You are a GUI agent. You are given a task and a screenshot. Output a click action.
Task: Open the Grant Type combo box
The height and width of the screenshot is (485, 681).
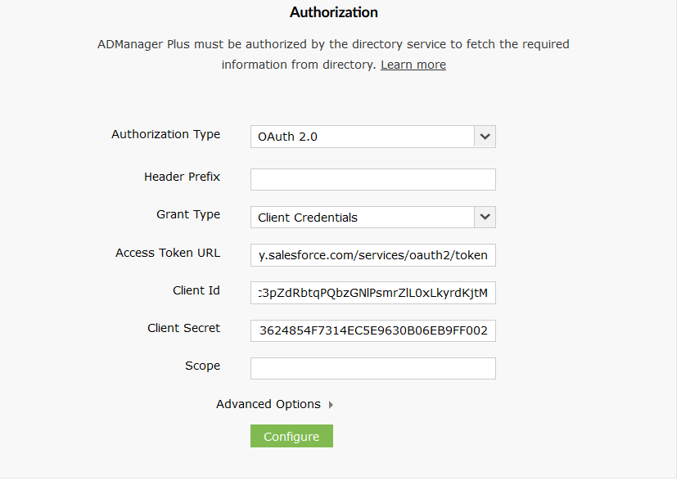[x=372, y=217]
